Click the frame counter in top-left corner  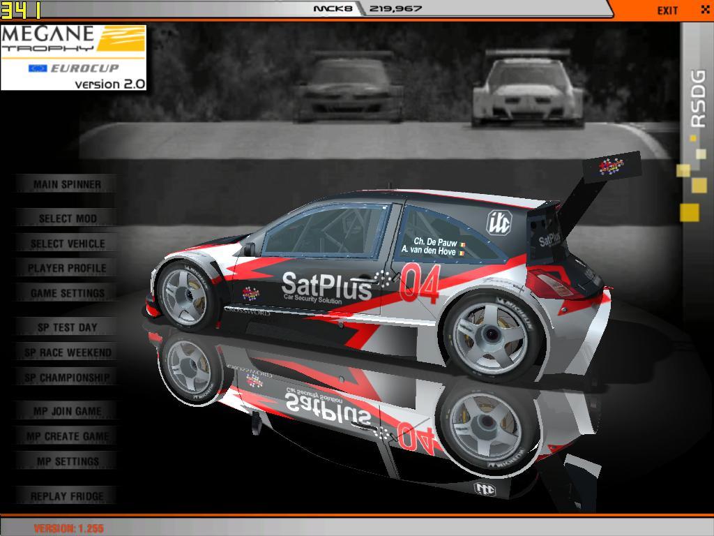pos(21,10)
